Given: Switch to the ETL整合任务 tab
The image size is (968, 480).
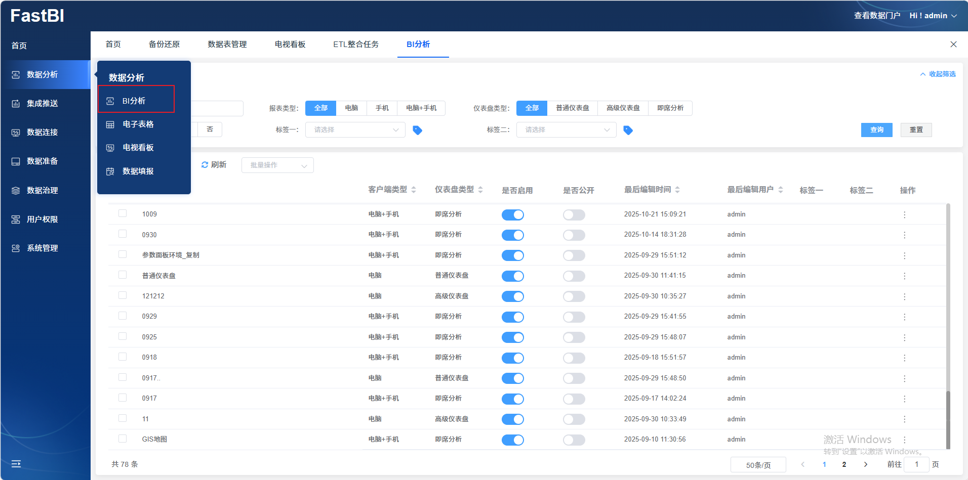Looking at the screenshot, I should tap(355, 45).
